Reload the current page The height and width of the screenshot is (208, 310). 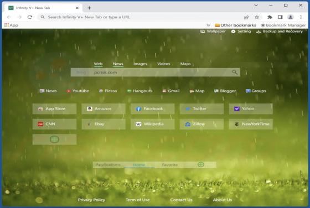click(30, 17)
